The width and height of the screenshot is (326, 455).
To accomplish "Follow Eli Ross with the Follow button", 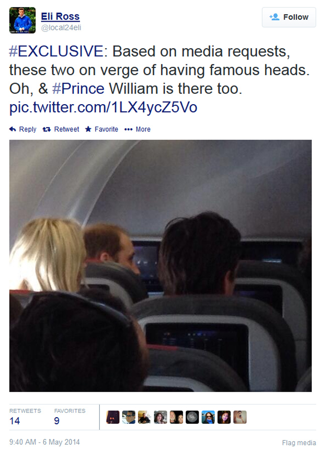I will (x=289, y=17).
